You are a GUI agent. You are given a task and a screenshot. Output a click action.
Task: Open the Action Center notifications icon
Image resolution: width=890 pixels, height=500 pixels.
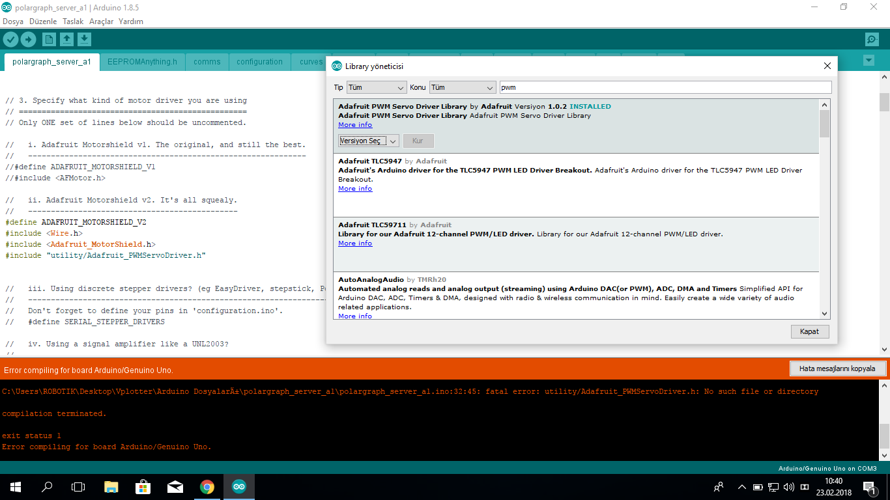pyautogui.click(x=869, y=487)
